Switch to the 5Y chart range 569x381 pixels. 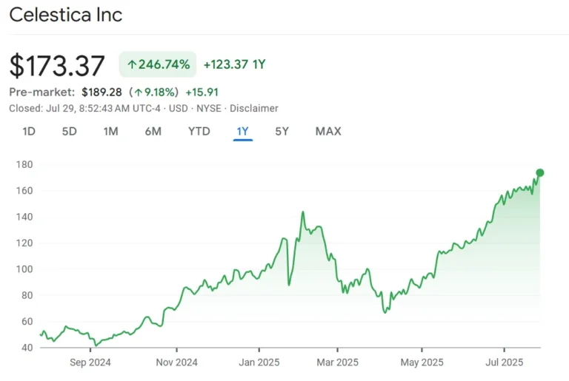(x=282, y=131)
